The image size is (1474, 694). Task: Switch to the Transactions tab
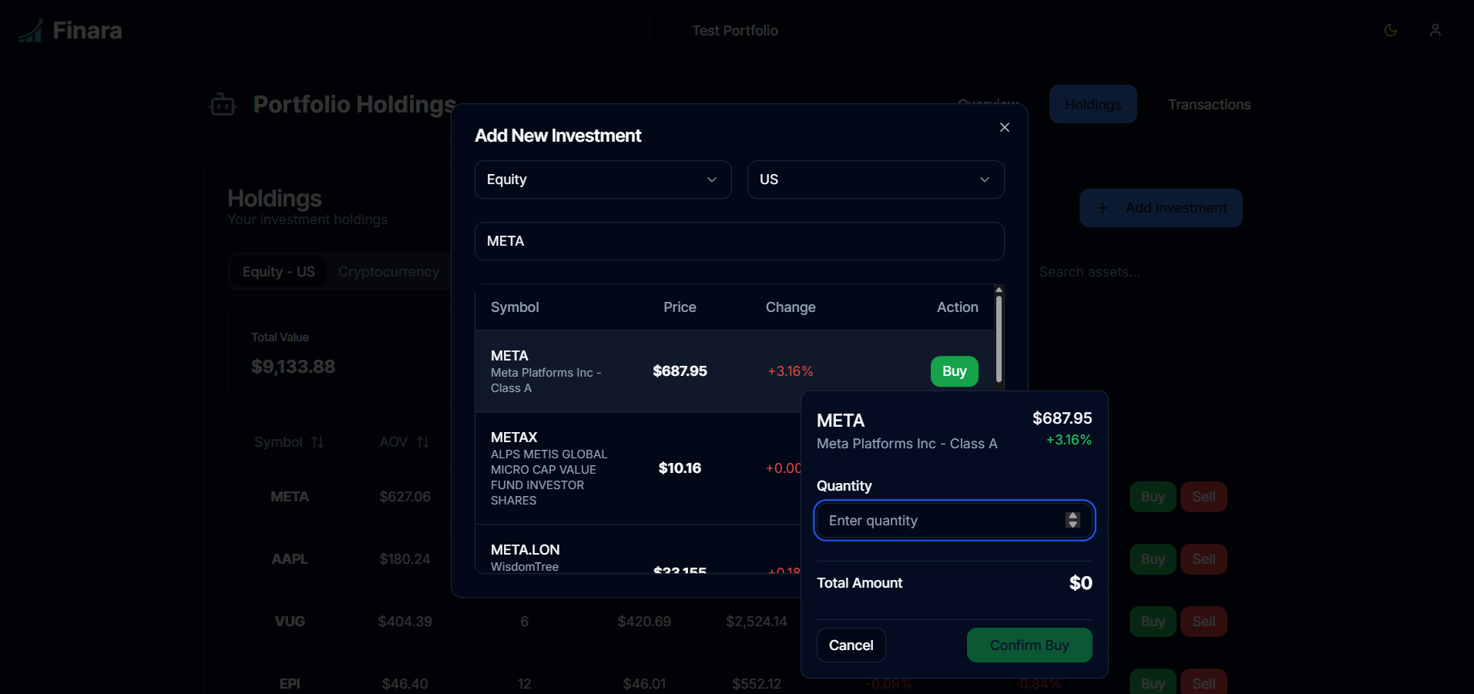pyautogui.click(x=1209, y=104)
